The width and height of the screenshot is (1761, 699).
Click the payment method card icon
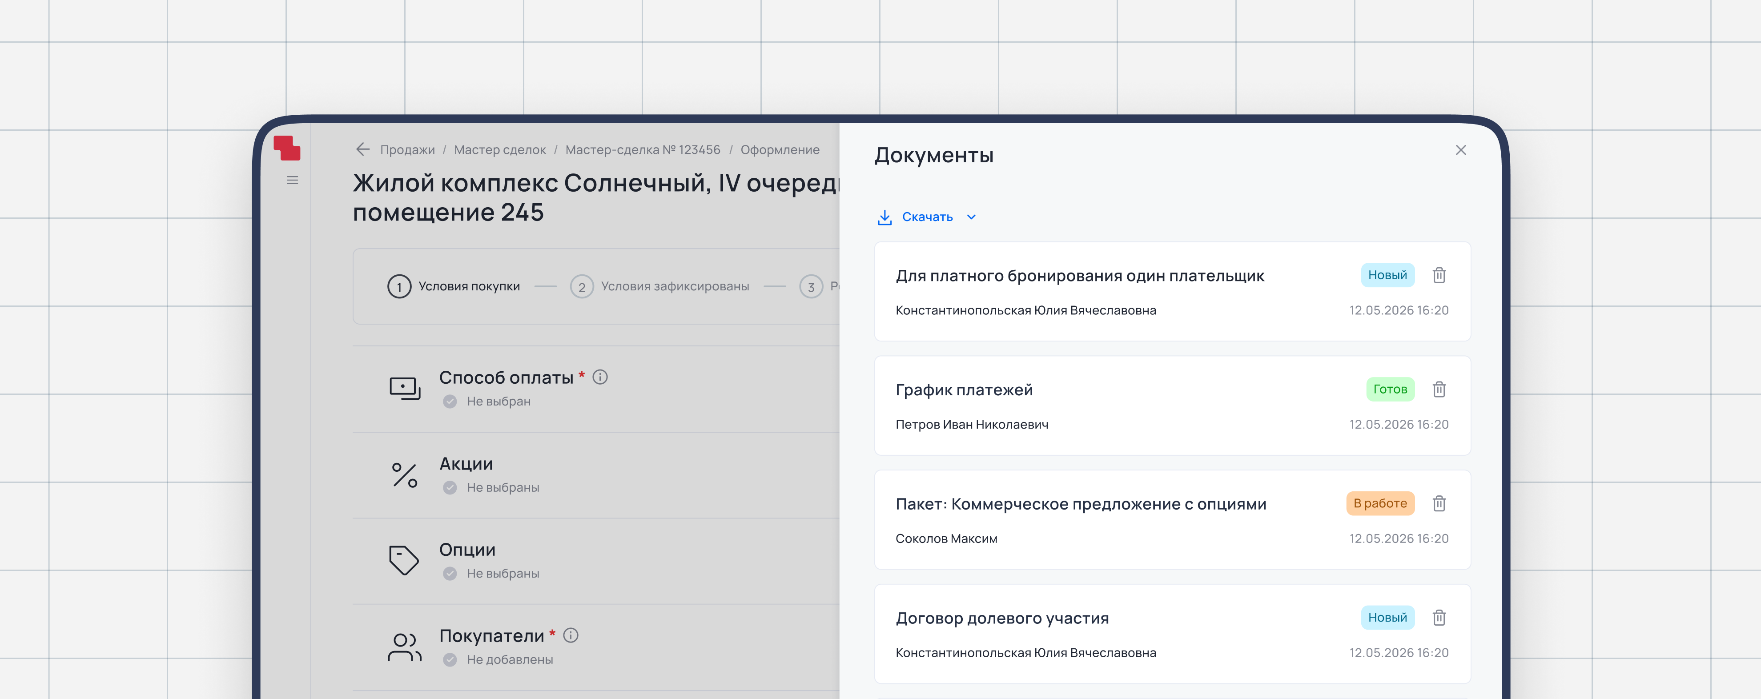click(405, 388)
